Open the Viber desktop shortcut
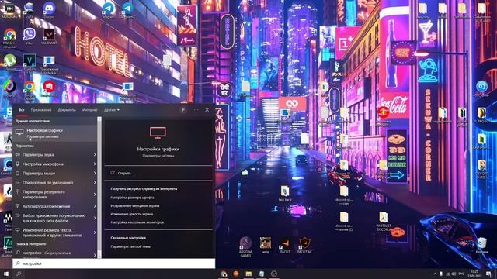 (30, 36)
